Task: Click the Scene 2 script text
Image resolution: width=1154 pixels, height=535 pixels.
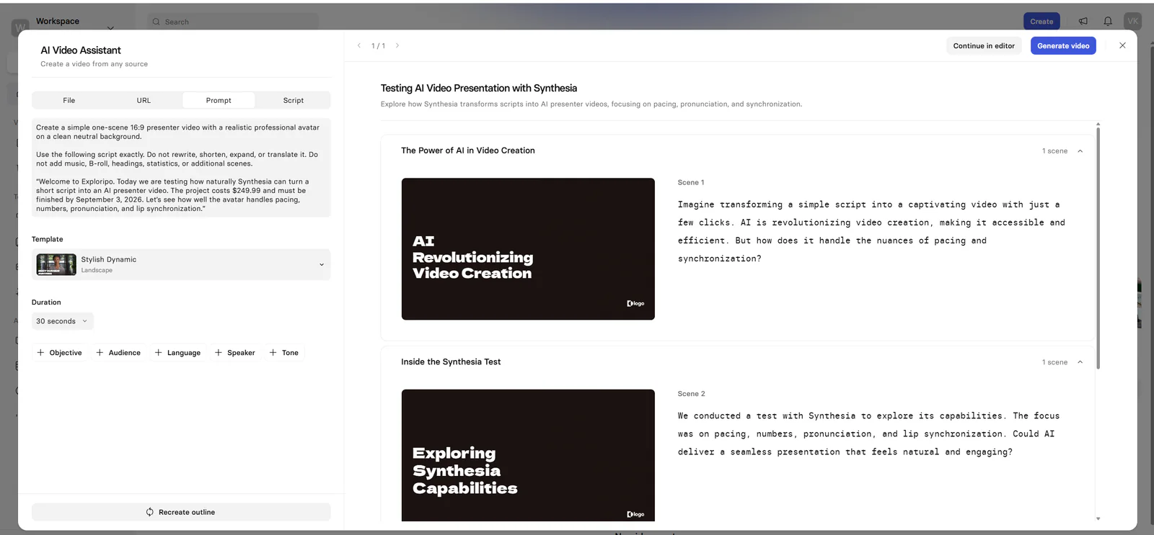Action: click(x=868, y=434)
